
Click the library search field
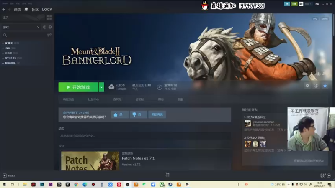coord(25,35)
